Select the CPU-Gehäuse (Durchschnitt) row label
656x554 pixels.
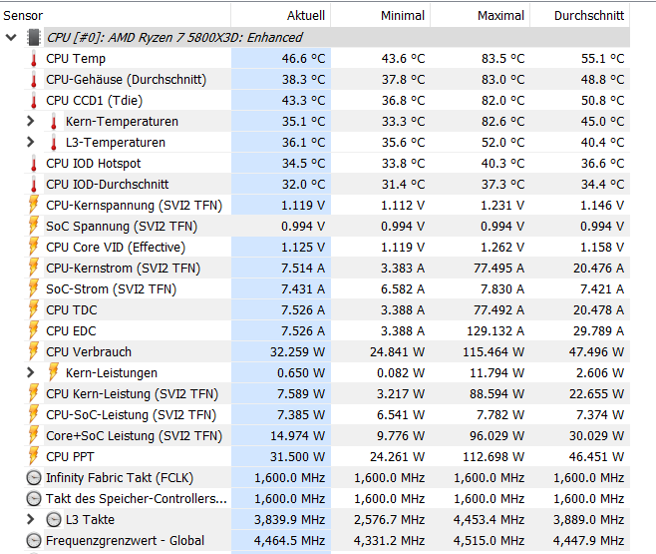click(x=126, y=80)
